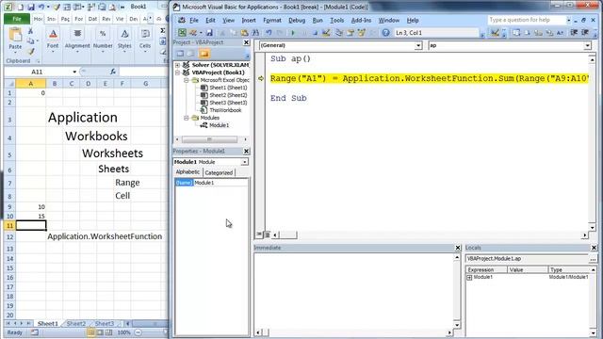Open the Add-Ins menu in VBA editor
This screenshot has height=339, width=603.
coord(361,20)
